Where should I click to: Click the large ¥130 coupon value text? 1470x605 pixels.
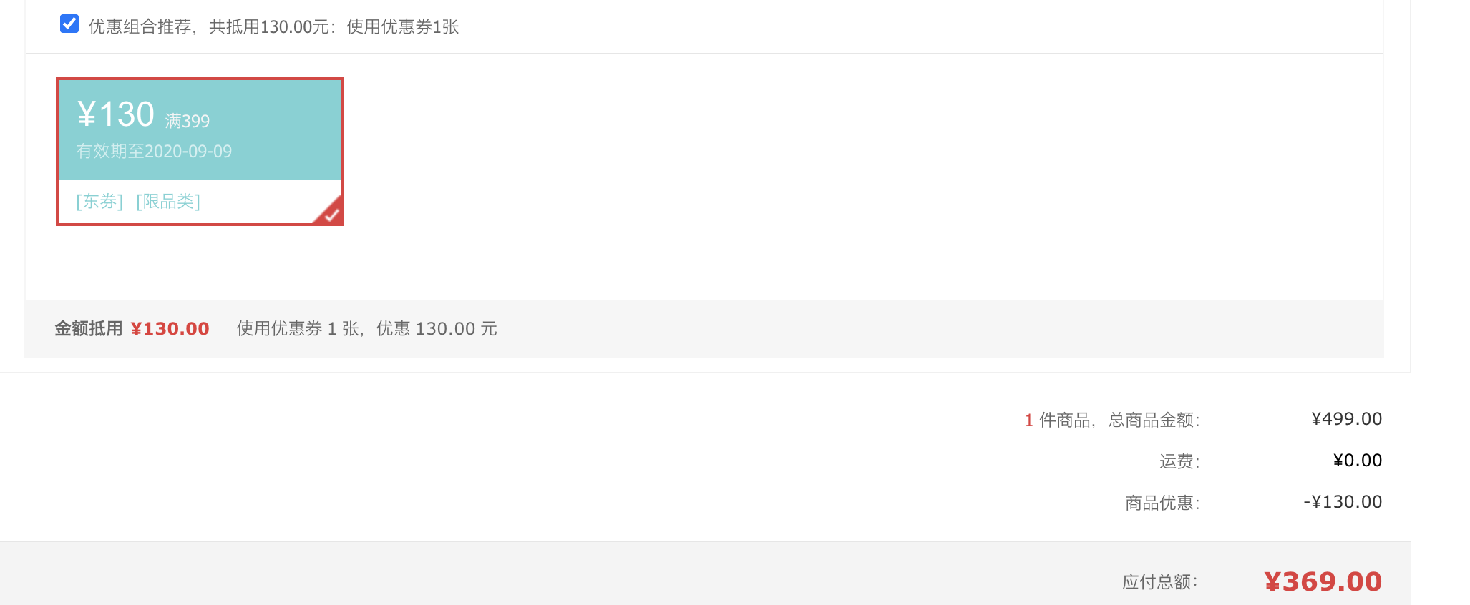116,114
